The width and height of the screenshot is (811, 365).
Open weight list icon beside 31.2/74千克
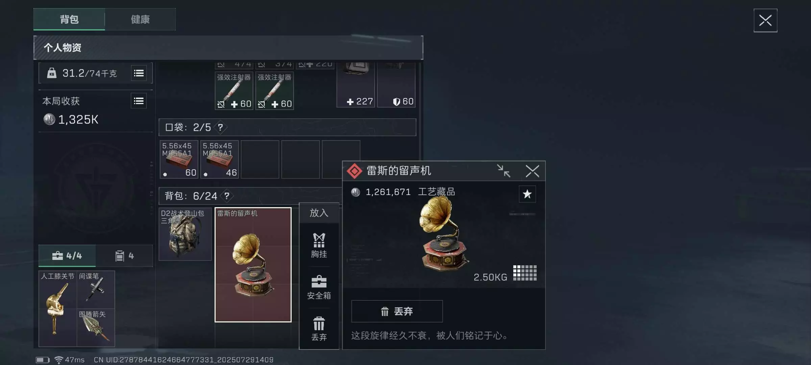(x=139, y=73)
